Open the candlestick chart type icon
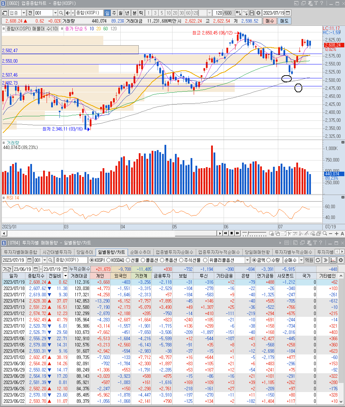The height and width of the screenshot is (407, 345). pyautogui.click(x=239, y=13)
